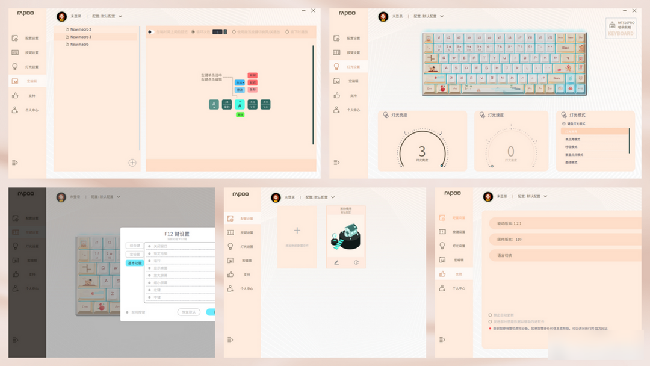Open 灯光设置 lightbulb in the profile settings window
This screenshot has height=366, width=650.
(231, 246)
